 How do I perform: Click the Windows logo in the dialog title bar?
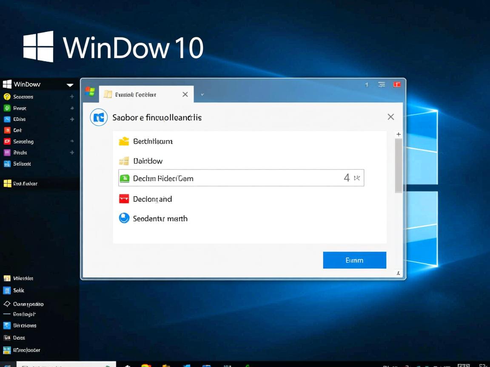pos(90,91)
